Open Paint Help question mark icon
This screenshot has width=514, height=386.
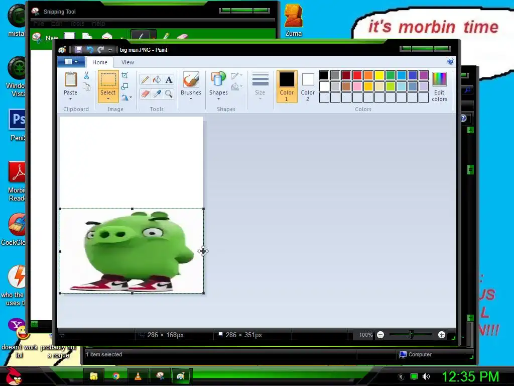pyautogui.click(x=451, y=61)
